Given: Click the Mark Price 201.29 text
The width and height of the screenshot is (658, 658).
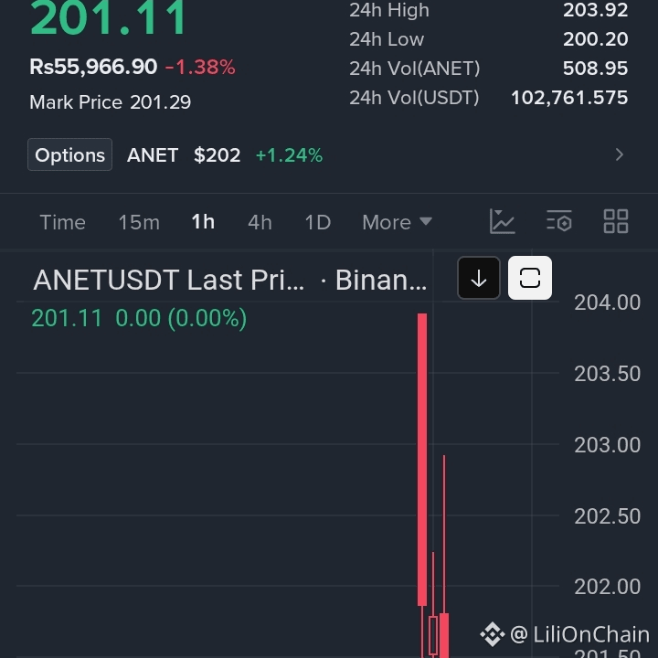Looking at the screenshot, I should click(110, 102).
